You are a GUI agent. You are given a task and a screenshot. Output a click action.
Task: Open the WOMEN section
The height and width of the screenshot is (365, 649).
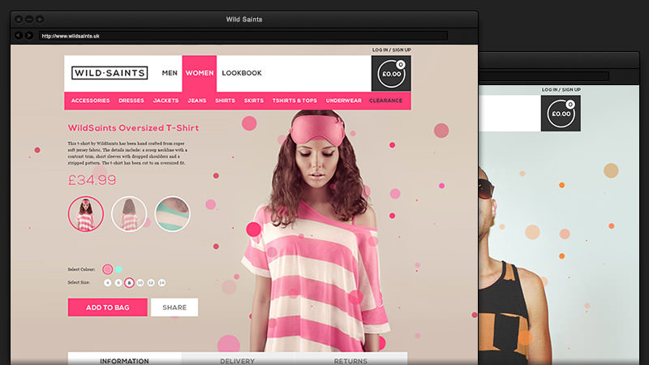point(200,73)
